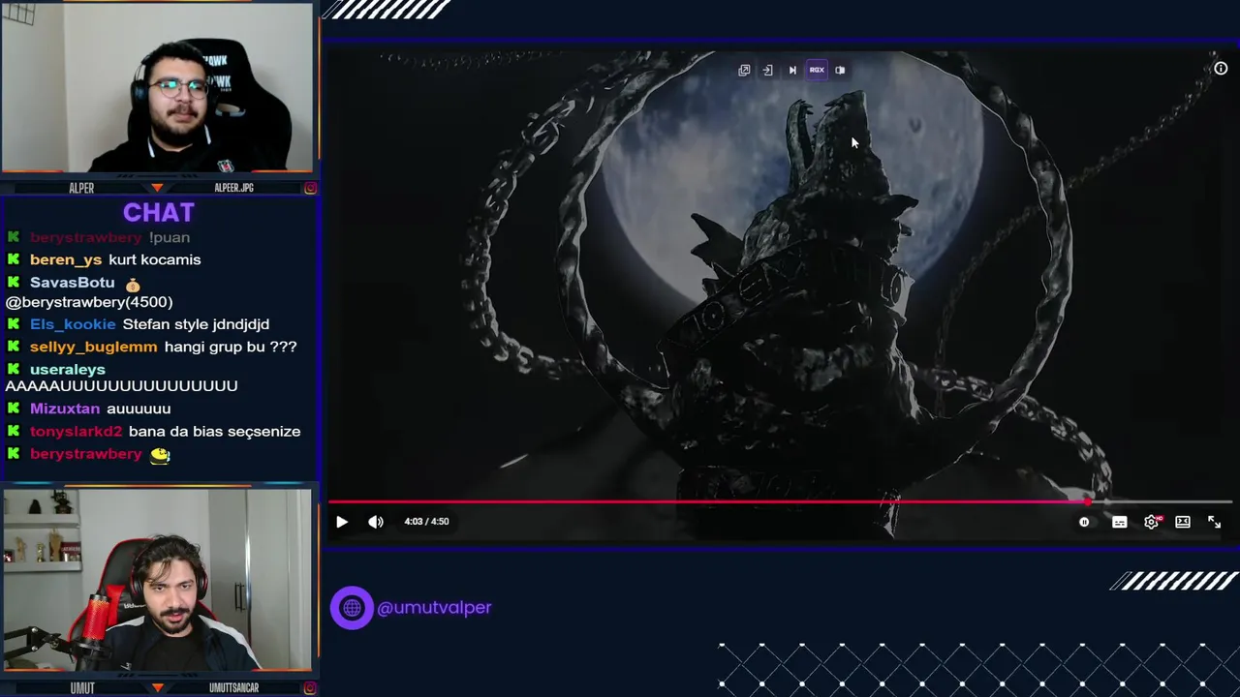This screenshot has width=1240, height=697.
Task: Click Instagram icon beside UMUTTSANCAR
Action: coord(310,688)
